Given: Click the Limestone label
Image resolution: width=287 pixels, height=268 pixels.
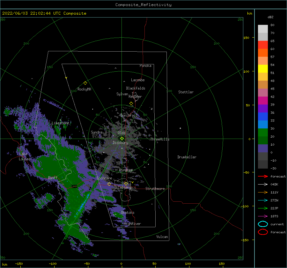Looking at the screenshot, I should (60, 123).
